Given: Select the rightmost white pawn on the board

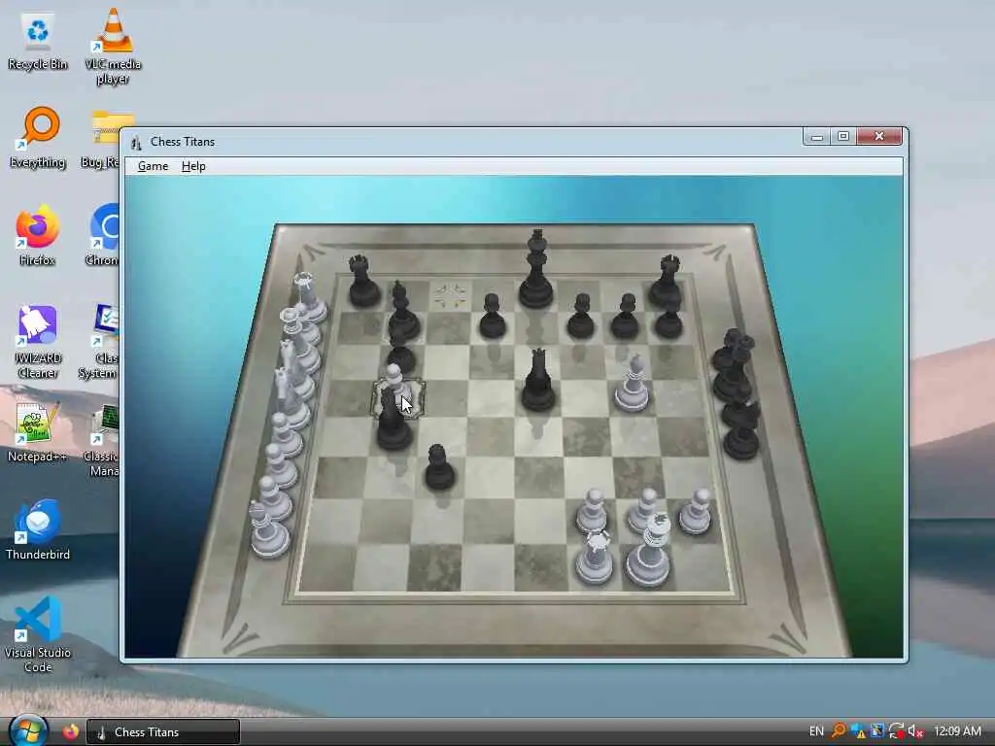Looking at the screenshot, I should (x=696, y=511).
